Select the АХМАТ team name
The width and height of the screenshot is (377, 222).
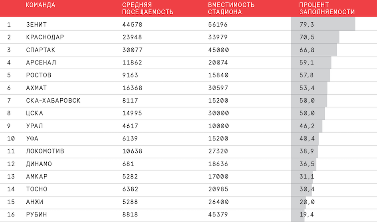[x=36, y=88]
